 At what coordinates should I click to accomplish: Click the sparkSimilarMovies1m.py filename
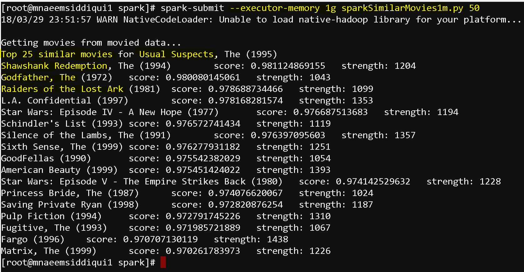(x=402, y=8)
